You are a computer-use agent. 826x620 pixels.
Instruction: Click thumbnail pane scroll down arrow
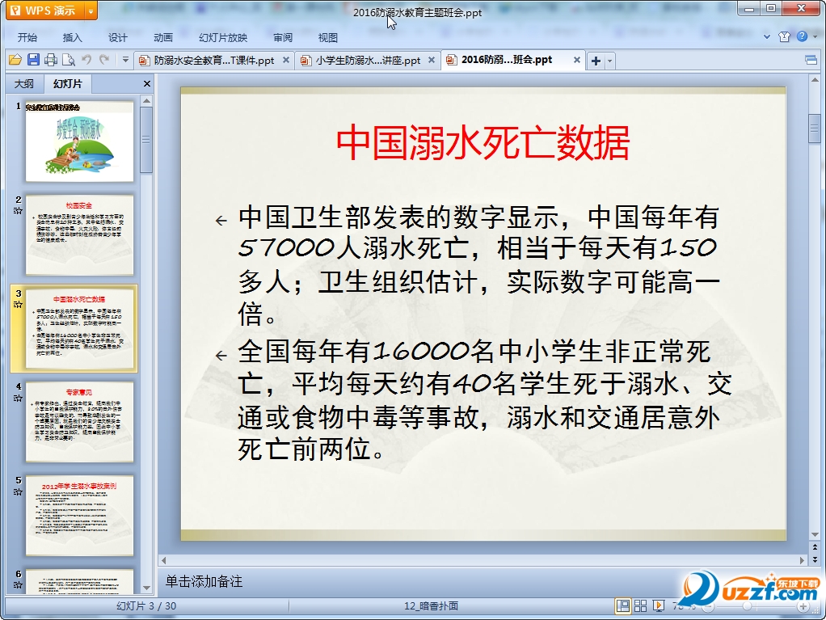click(x=146, y=588)
